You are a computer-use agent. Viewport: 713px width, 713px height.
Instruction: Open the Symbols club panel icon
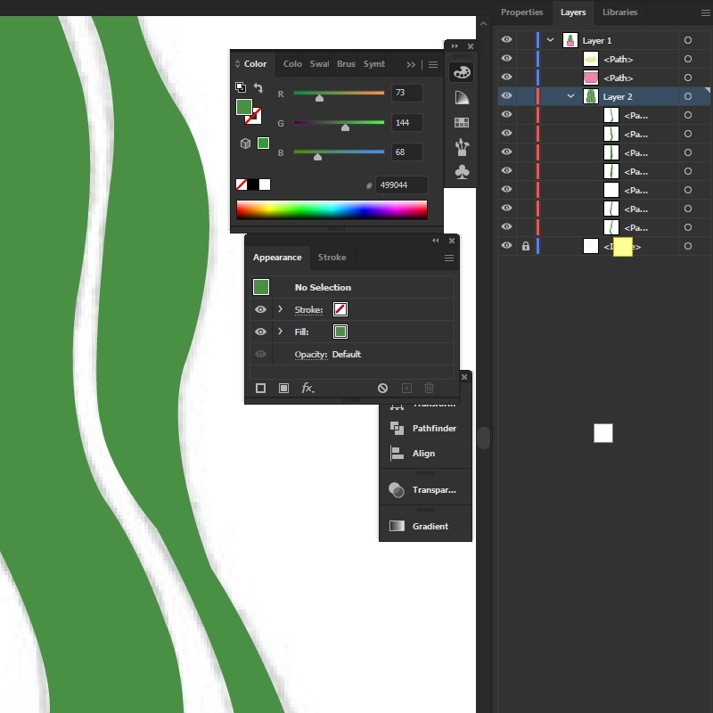click(x=462, y=172)
